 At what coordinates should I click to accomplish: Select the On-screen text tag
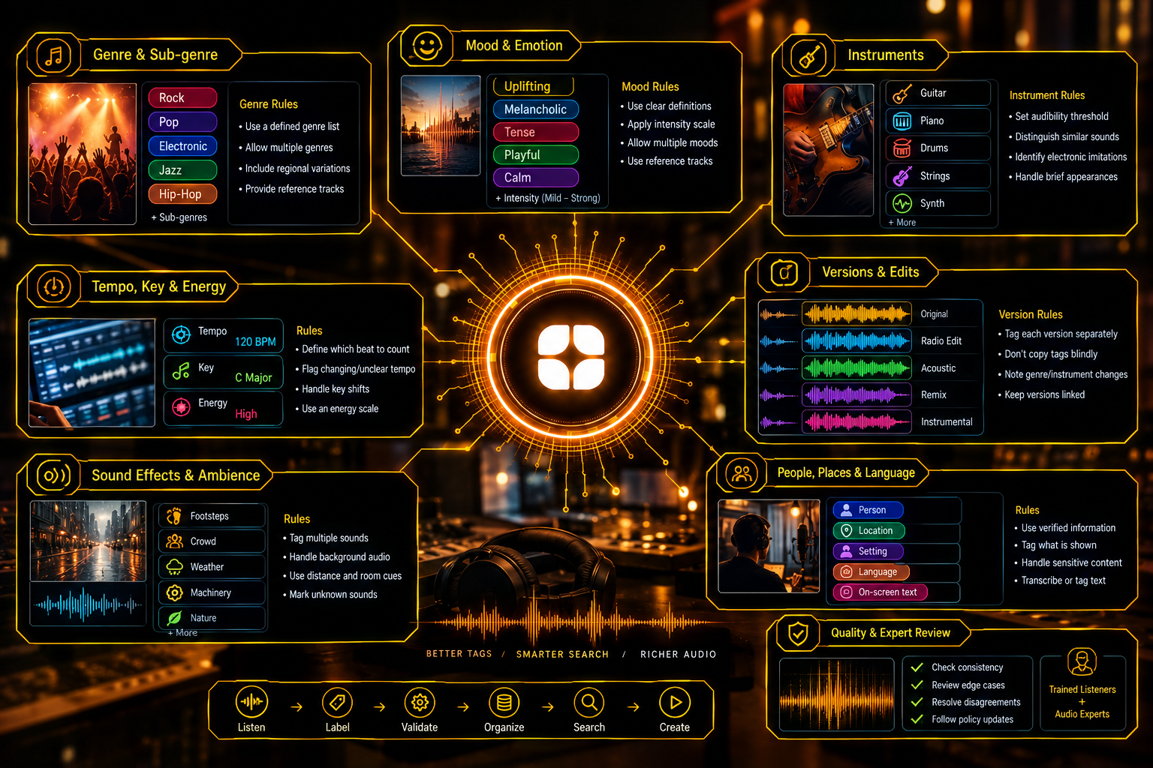[x=881, y=592]
